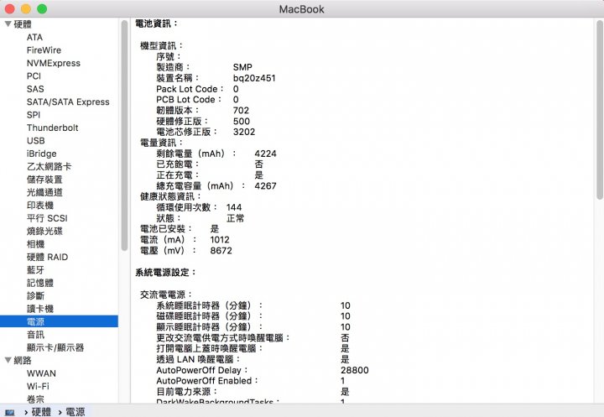Select 硬體 RAID entry
604x417 pixels.
tap(47, 257)
